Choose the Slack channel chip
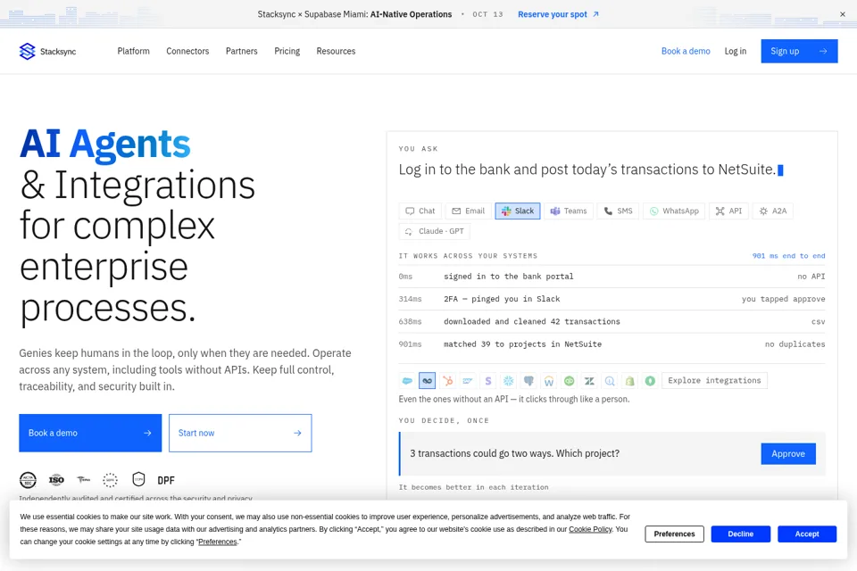Screen dimensions: 857x571 518,211
